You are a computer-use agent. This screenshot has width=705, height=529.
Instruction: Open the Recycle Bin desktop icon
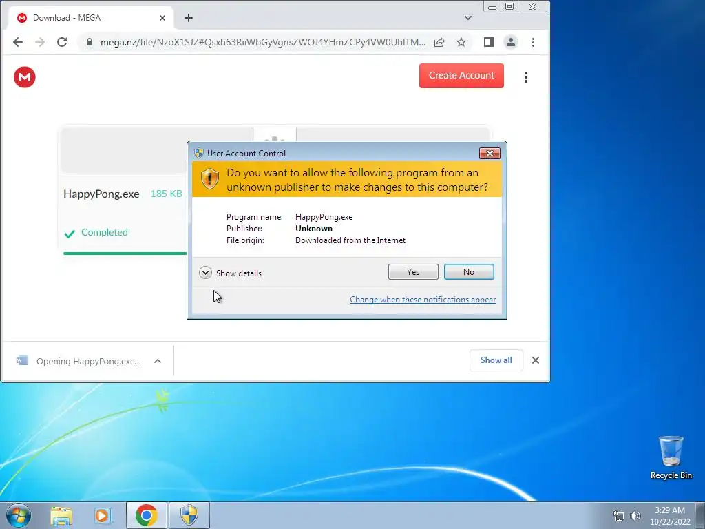coord(671,457)
